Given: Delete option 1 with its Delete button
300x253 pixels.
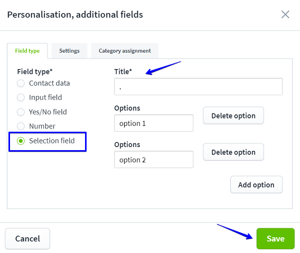Looking at the screenshot, I should click(x=233, y=116).
